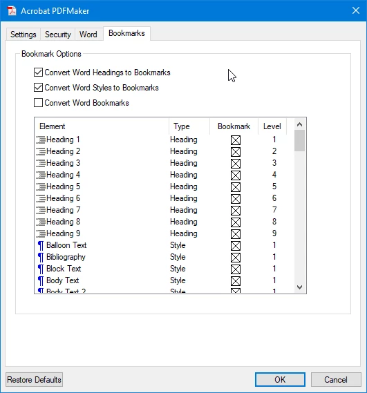Screen dimensions: 367x393
Task: Click the Acrobat PDFMaker title bar icon
Action: click(12, 10)
